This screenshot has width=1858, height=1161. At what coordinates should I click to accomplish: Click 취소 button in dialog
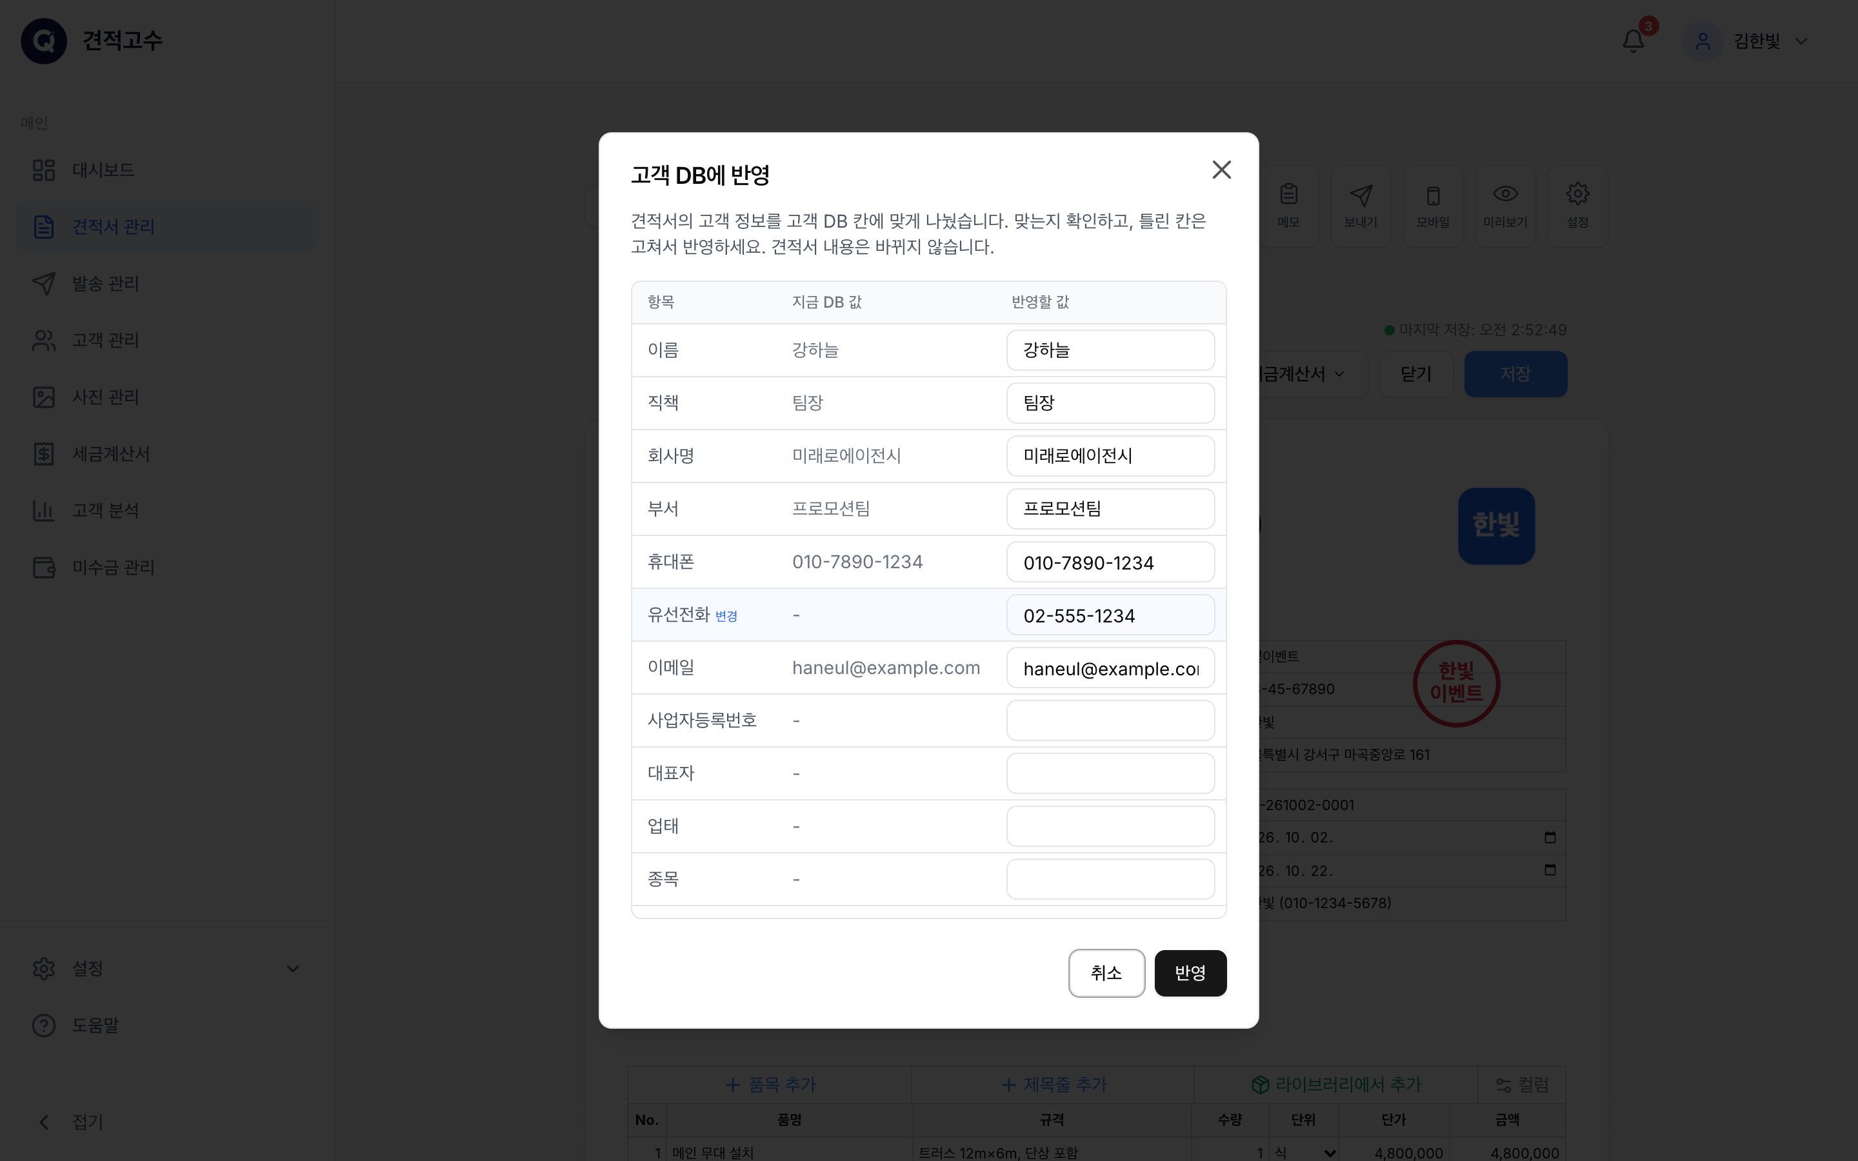(1106, 973)
